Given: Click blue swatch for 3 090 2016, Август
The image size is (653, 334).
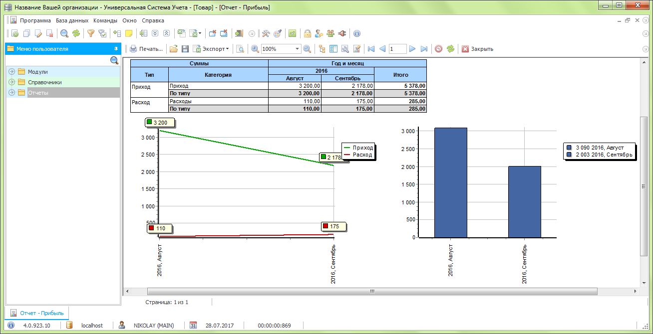Looking at the screenshot, I should [x=569, y=148].
